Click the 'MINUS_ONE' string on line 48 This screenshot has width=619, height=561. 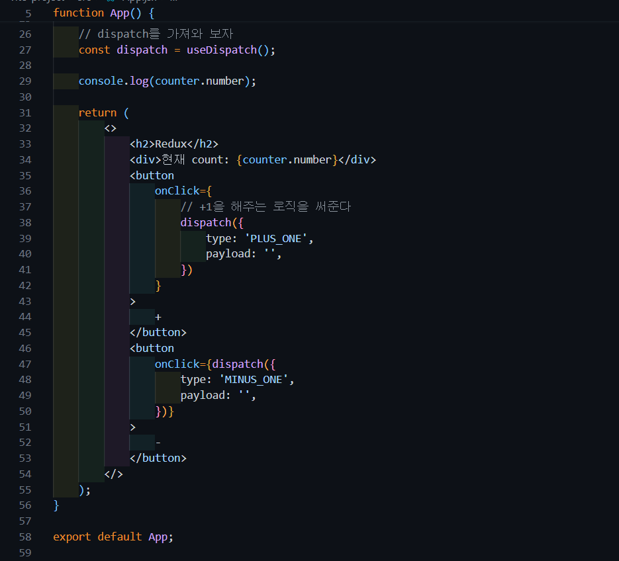pos(254,380)
